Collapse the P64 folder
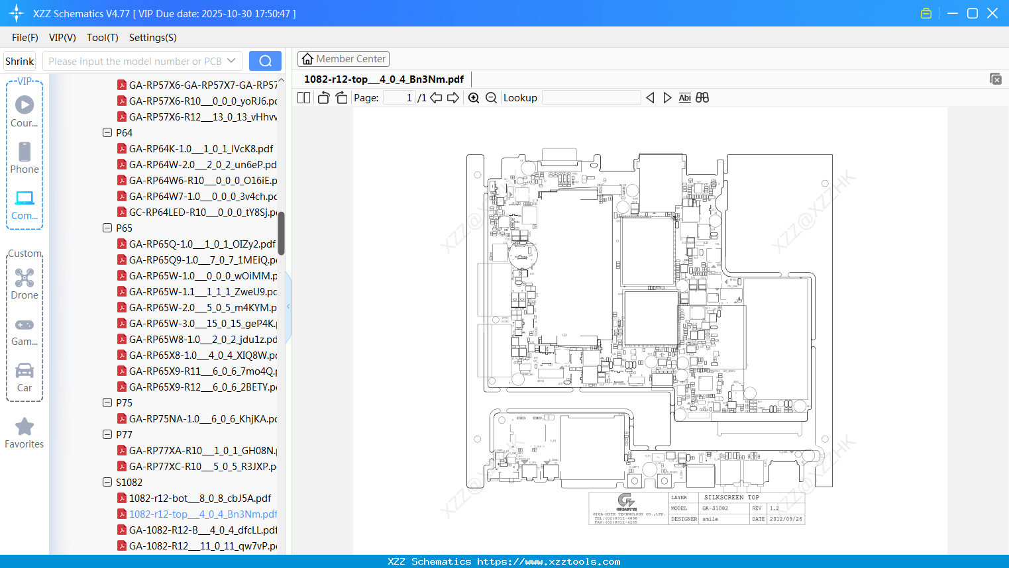The width and height of the screenshot is (1009, 568). 107,132
